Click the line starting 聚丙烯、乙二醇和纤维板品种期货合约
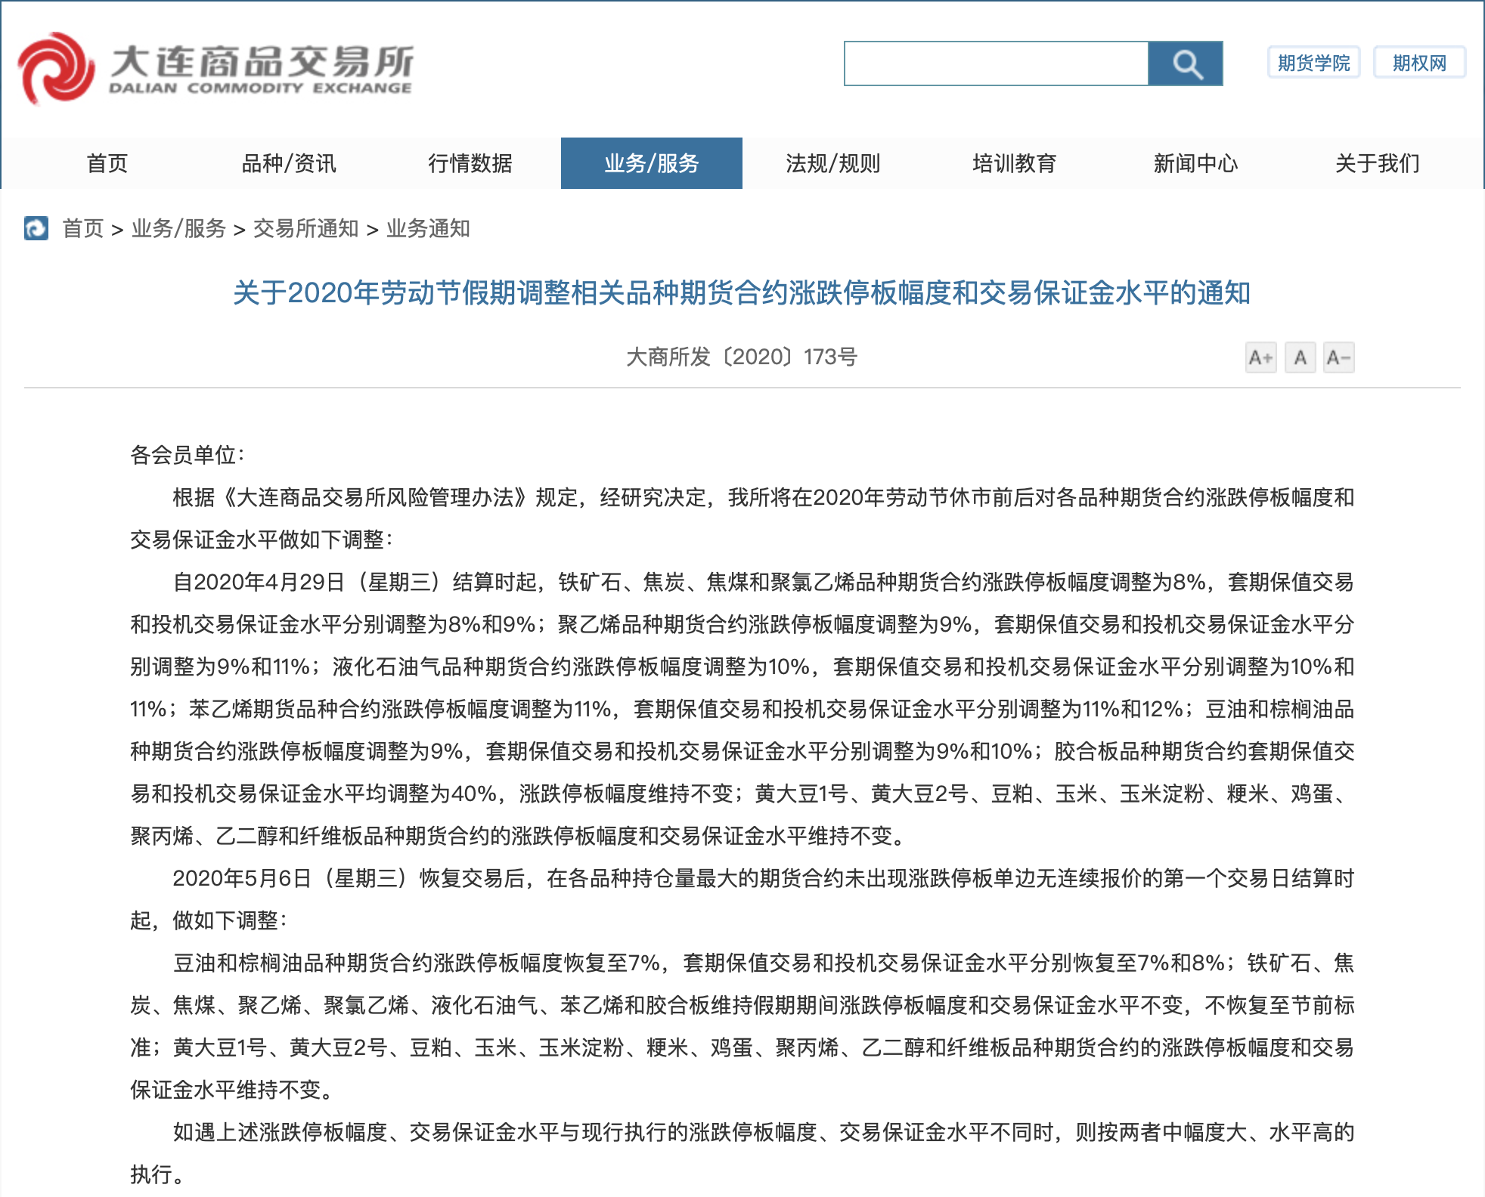Screen dimensions: 1485x1197 [519, 836]
